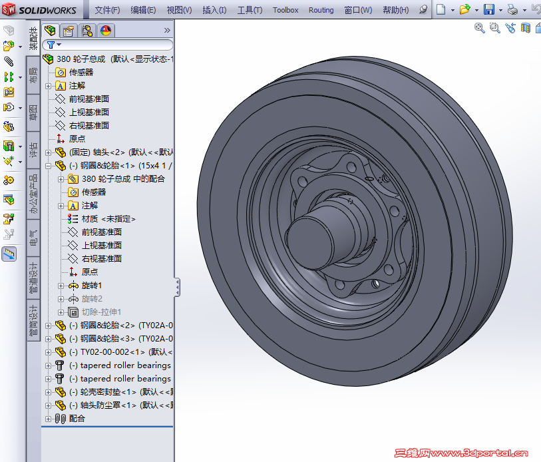Pin the menu bar with pushpin
The height and width of the screenshot is (462, 541).
pos(423,10)
